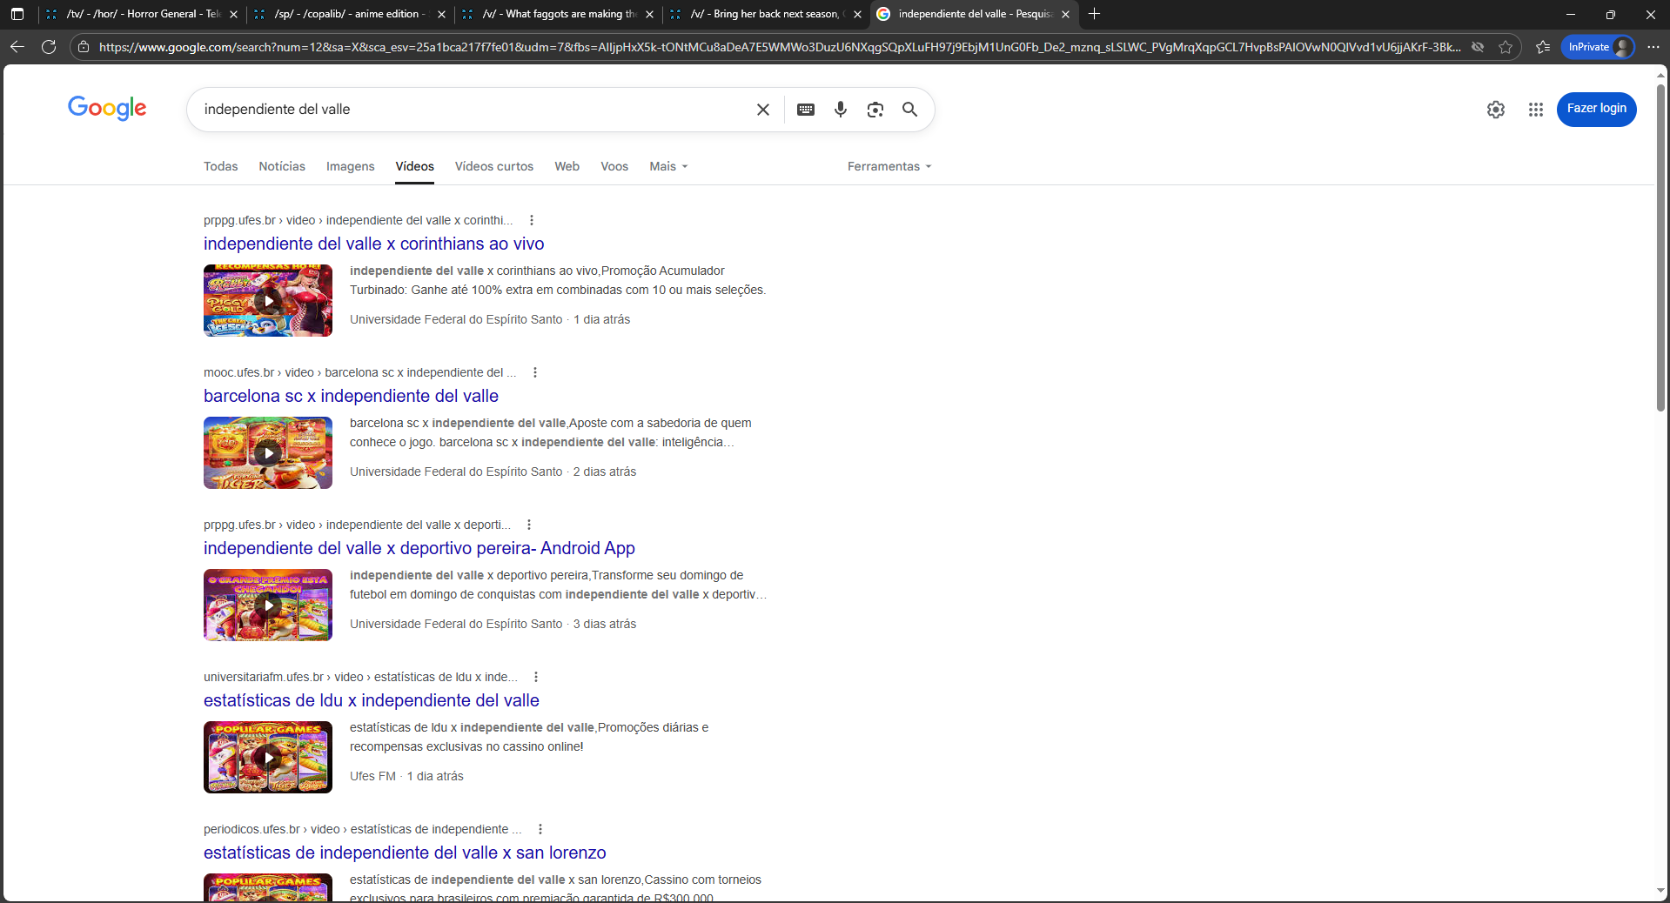Open options for the deportivo pereira result
This screenshot has width=1670, height=903.
529,525
